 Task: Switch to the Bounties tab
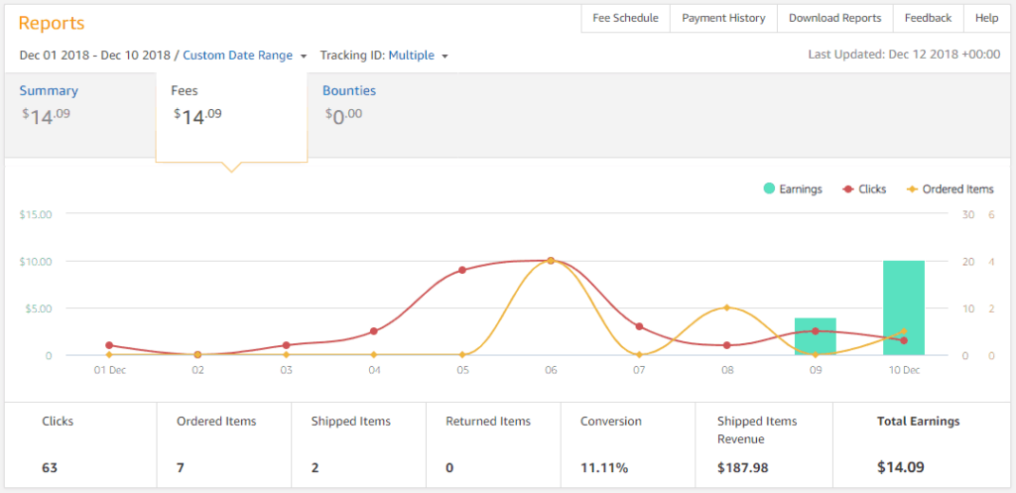(x=349, y=102)
